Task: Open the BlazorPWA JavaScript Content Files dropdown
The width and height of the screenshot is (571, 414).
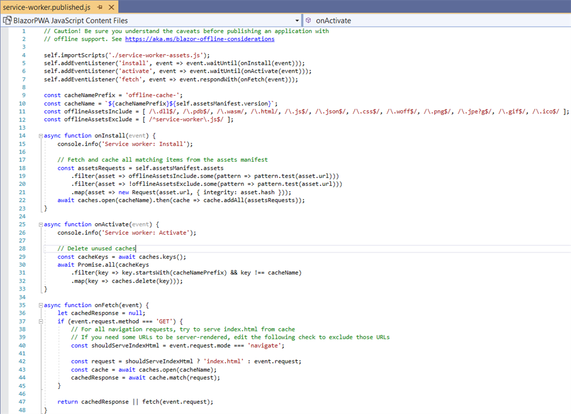Action: (296, 21)
